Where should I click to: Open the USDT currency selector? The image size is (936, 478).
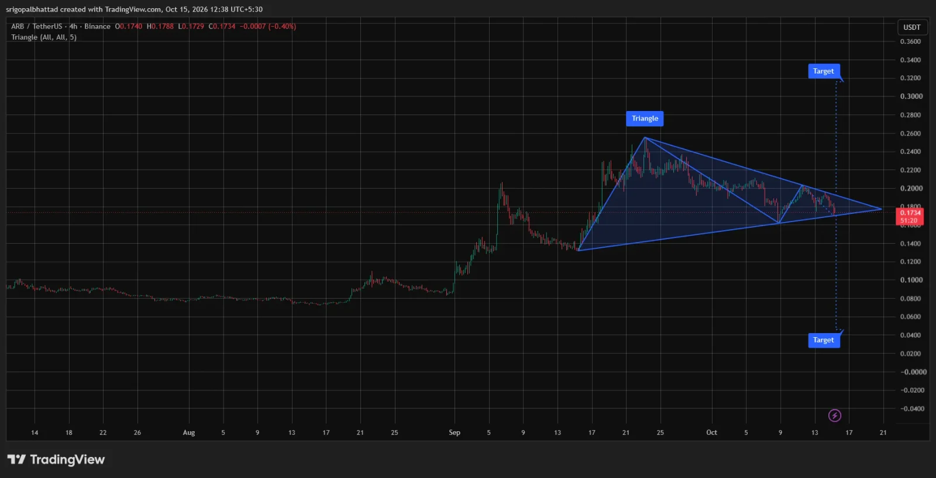tap(911, 27)
